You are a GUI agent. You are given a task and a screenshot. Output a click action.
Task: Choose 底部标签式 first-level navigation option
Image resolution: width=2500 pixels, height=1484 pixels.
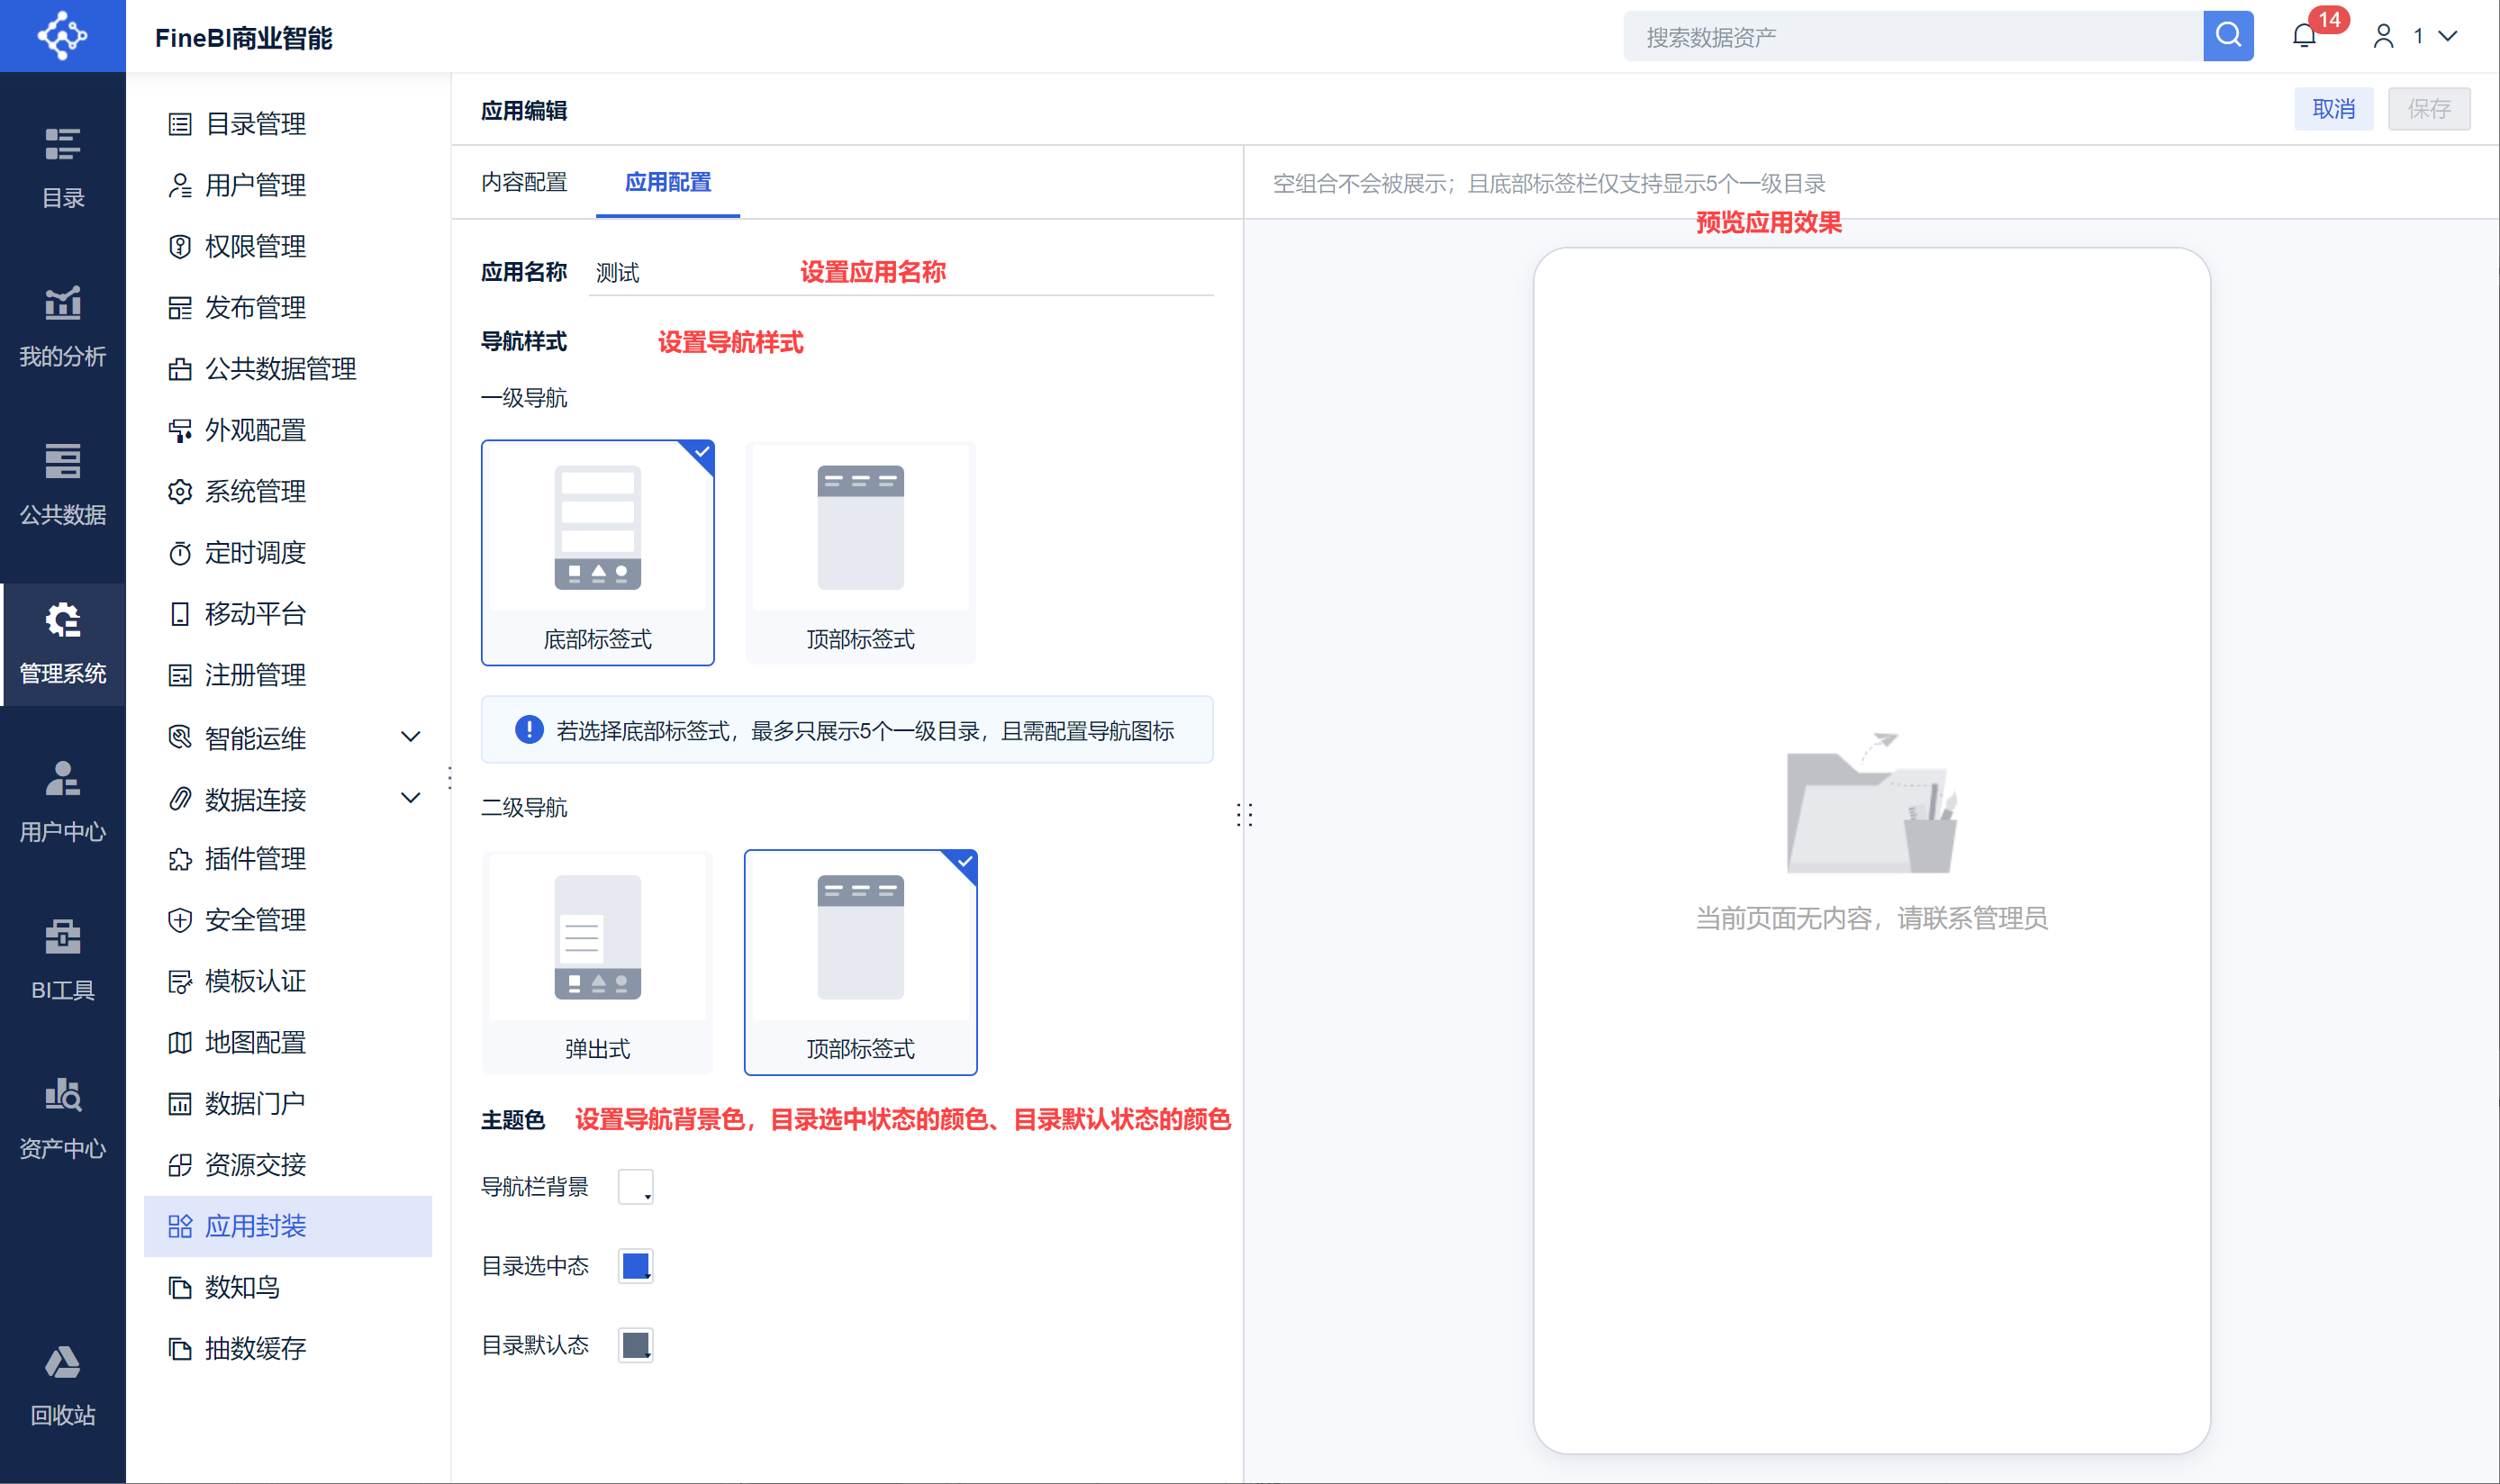point(597,553)
